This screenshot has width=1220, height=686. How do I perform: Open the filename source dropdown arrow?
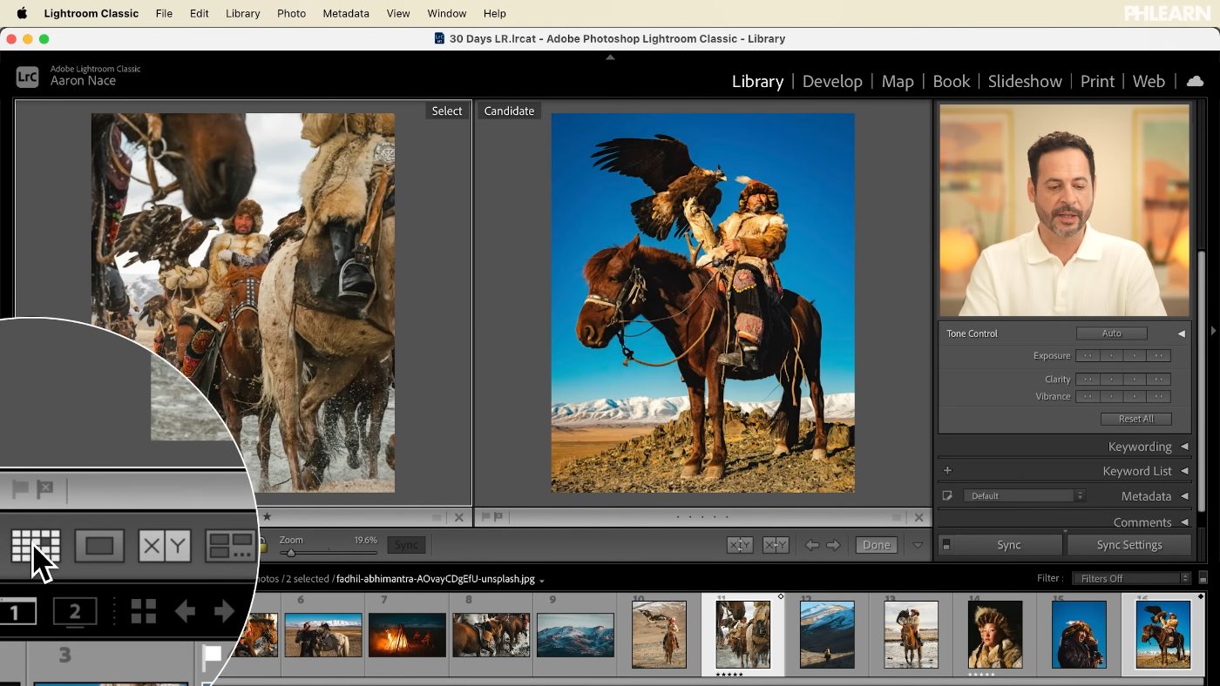click(542, 580)
